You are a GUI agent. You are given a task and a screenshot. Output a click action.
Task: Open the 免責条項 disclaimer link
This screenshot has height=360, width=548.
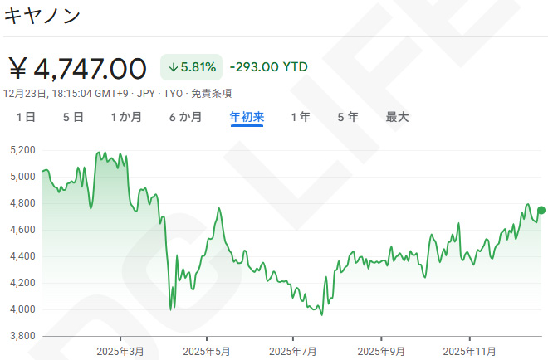coord(210,94)
